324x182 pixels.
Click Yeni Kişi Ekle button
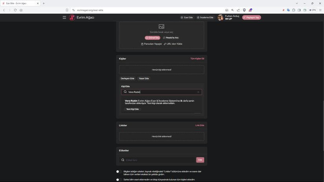click(x=132, y=109)
